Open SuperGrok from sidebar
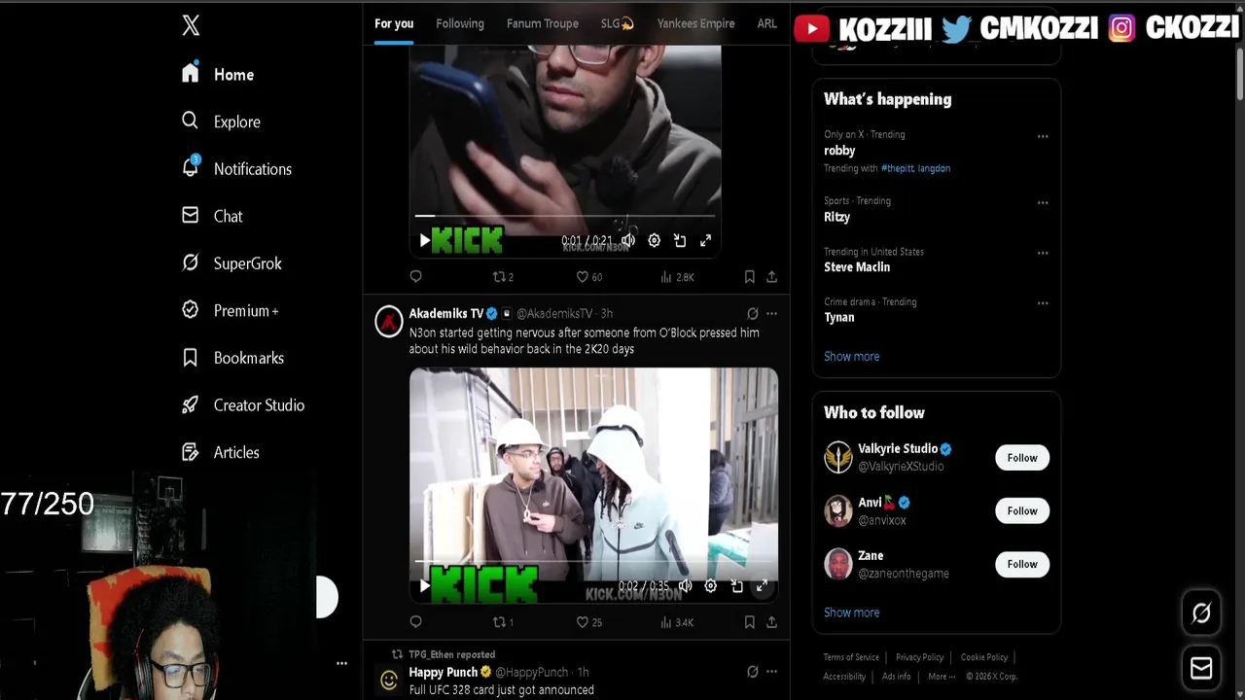Viewport: 1245px width, 700px height. point(231,263)
